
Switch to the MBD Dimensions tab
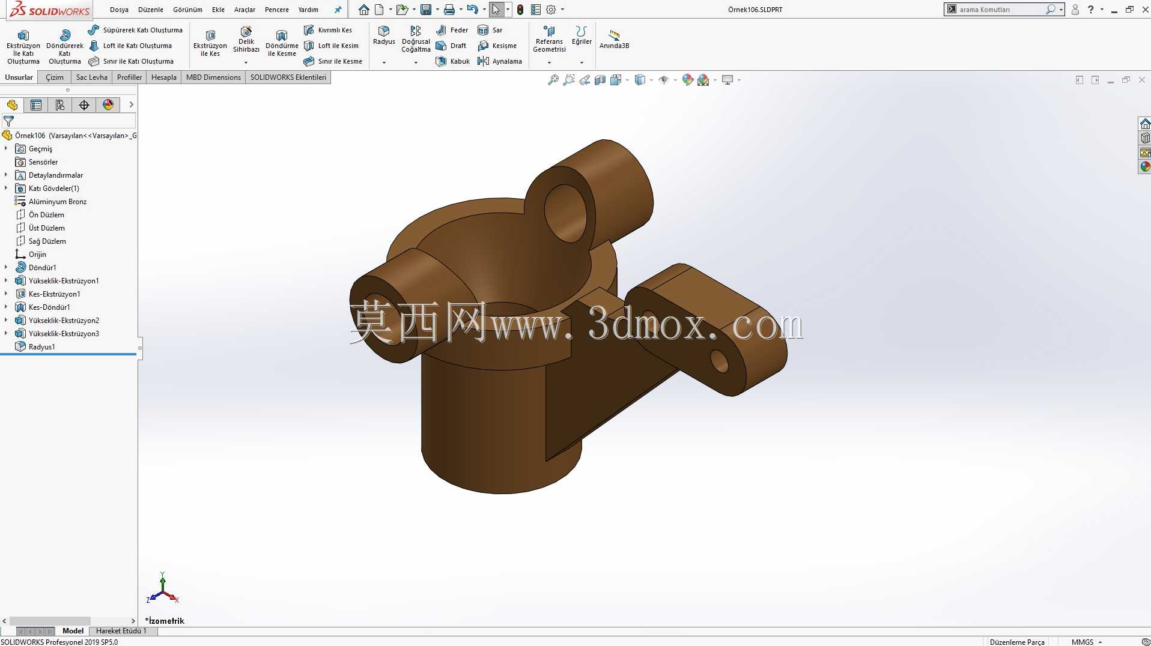pyautogui.click(x=213, y=77)
